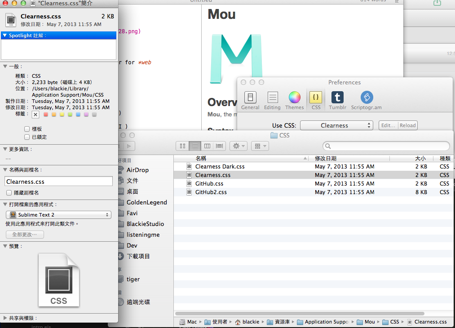Select Cover Flow view in Finder

[220, 146]
